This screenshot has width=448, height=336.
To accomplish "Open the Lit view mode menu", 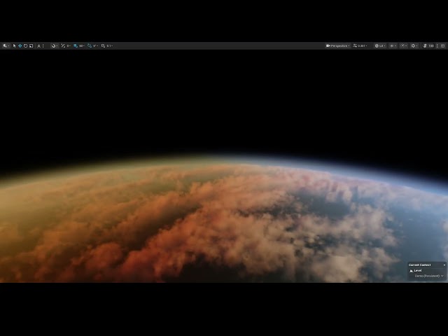I will [380, 45].
